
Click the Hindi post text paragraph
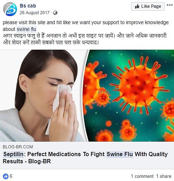coord(85,39)
